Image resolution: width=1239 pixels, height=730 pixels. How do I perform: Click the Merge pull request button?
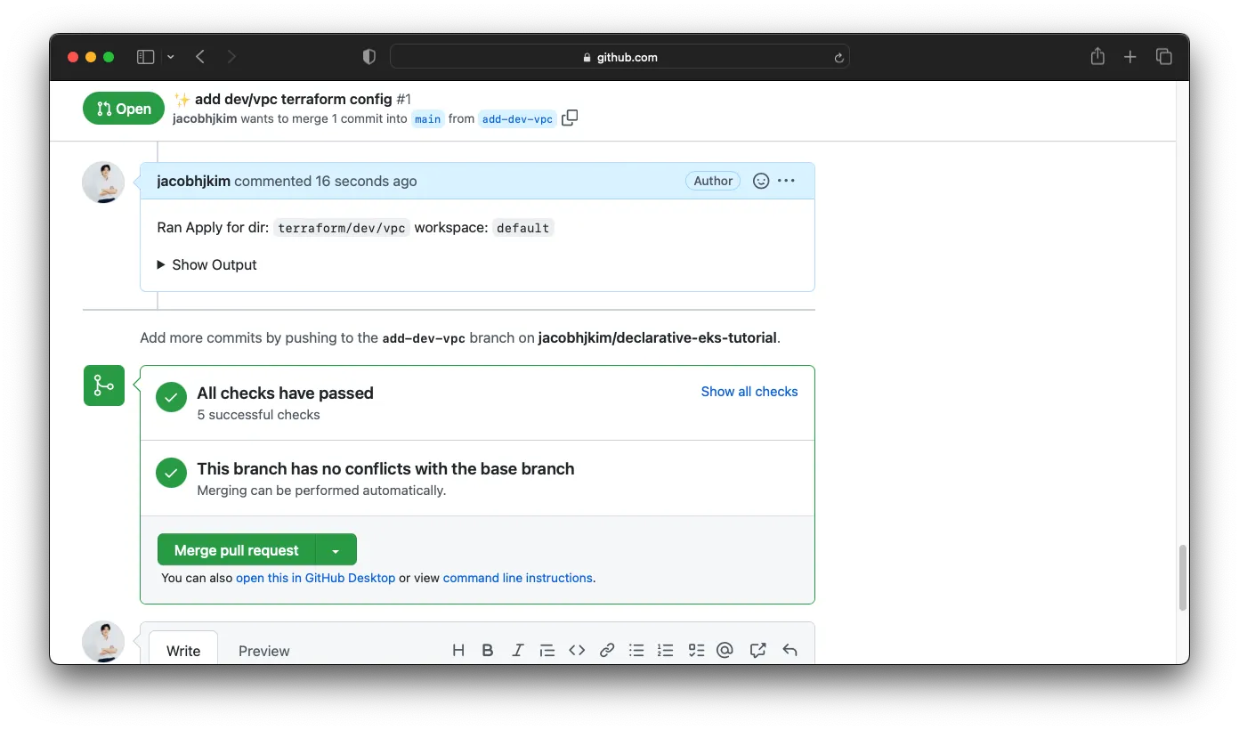pos(234,549)
